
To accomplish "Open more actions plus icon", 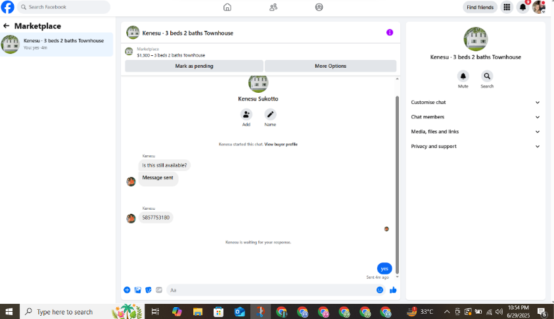I will coord(127,290).
